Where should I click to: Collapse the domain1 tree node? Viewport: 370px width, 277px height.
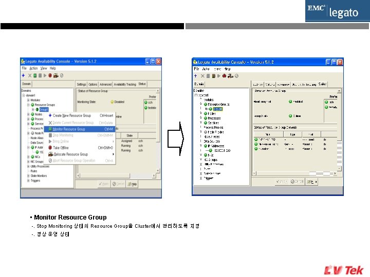point(24,95)
